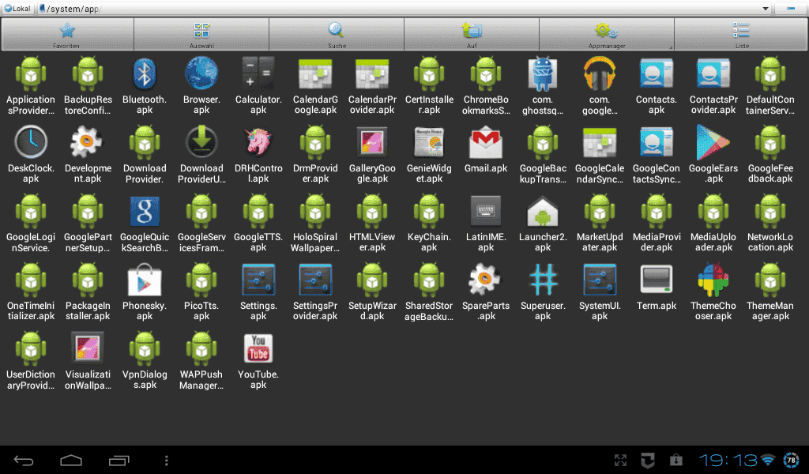Select DefaultContainerService apk file
809x474 pixels.
tap(770, 73)
